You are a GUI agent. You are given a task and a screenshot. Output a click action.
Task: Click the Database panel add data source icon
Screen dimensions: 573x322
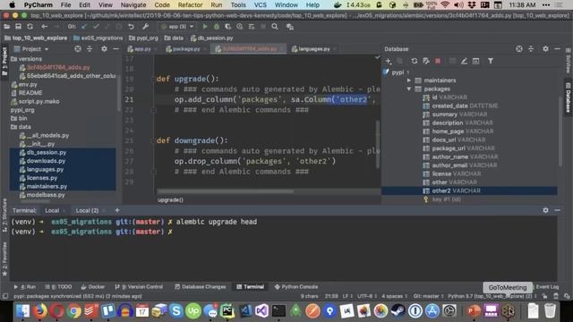click(x=388, y=61)
